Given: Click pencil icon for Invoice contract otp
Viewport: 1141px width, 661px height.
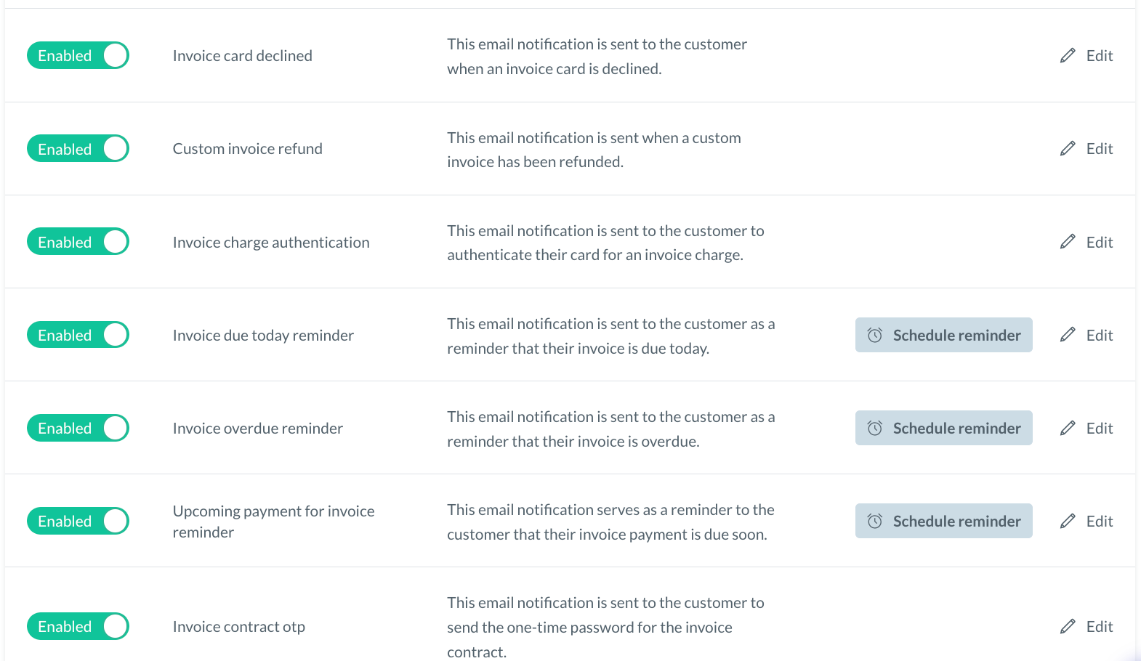Looking at the screenshot, I should tap(1067, 626).
